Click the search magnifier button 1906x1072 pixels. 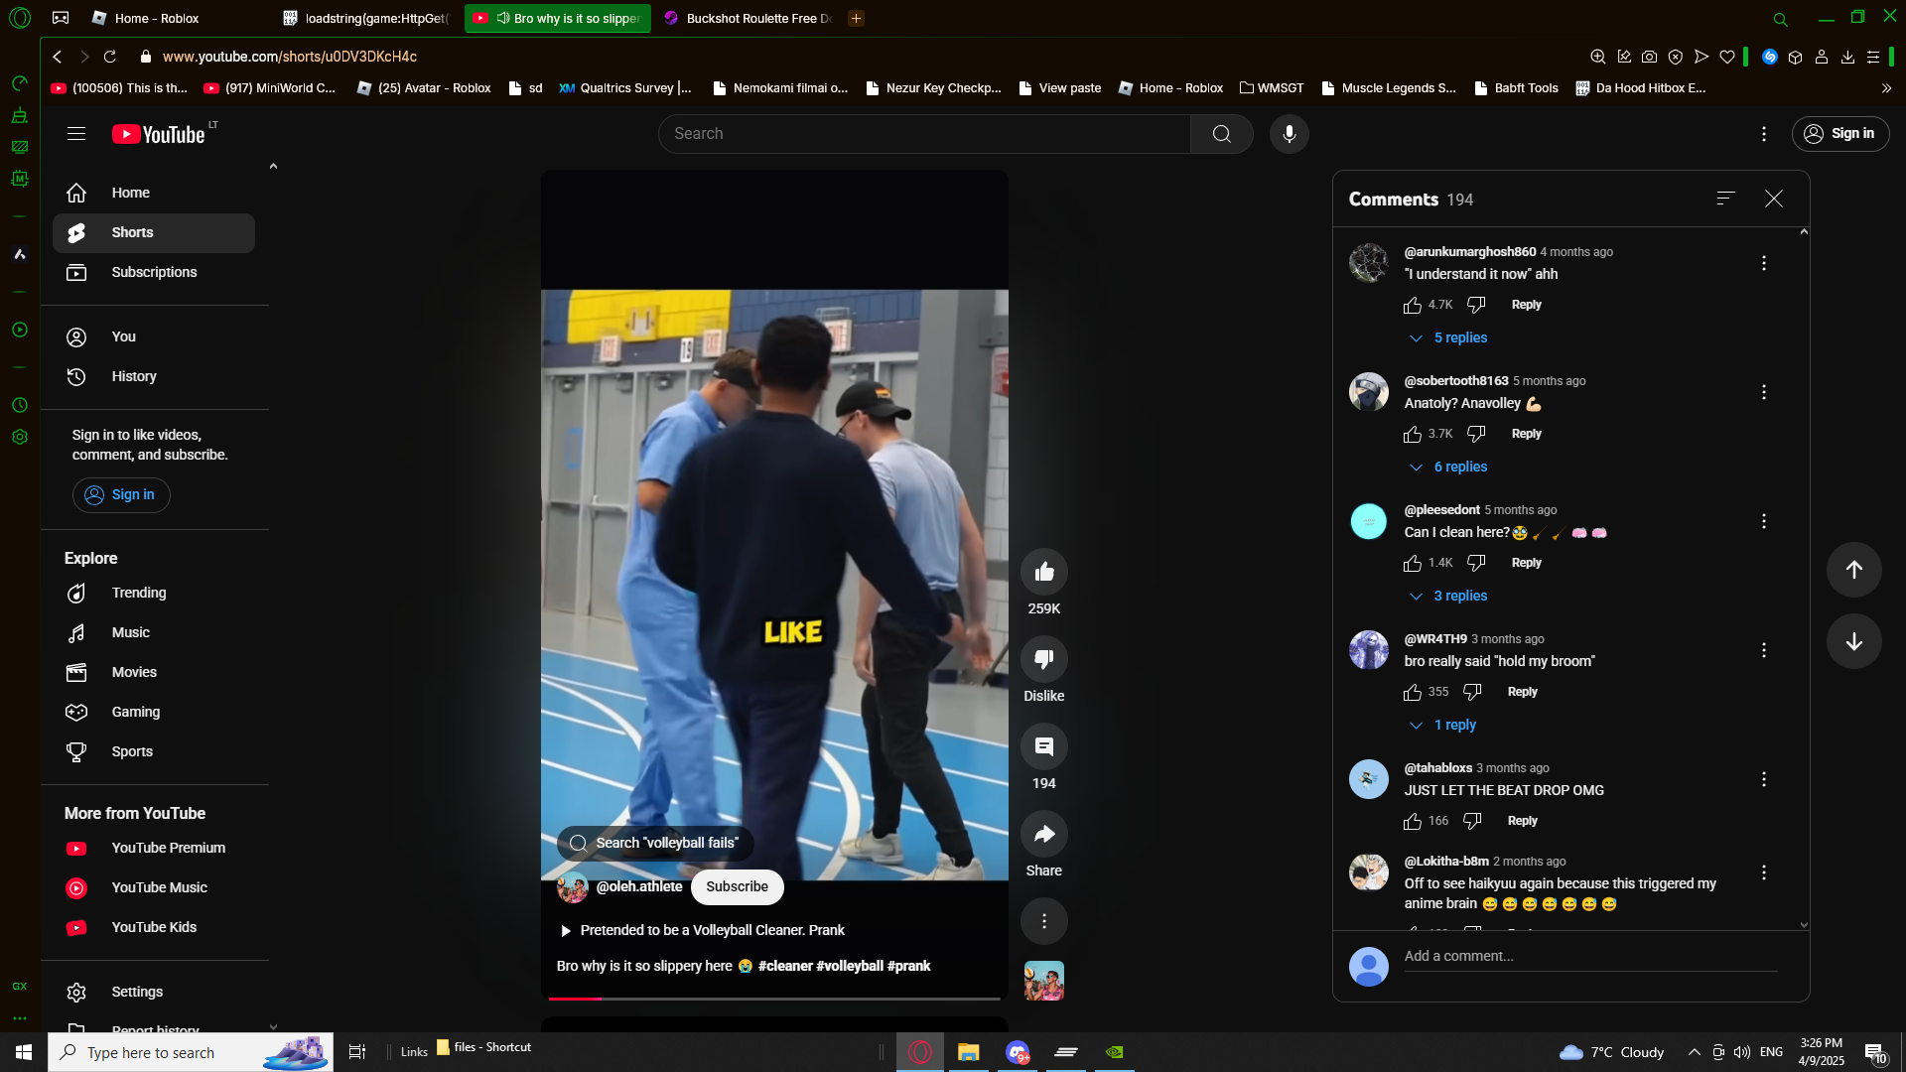[x=1221, y=134]
